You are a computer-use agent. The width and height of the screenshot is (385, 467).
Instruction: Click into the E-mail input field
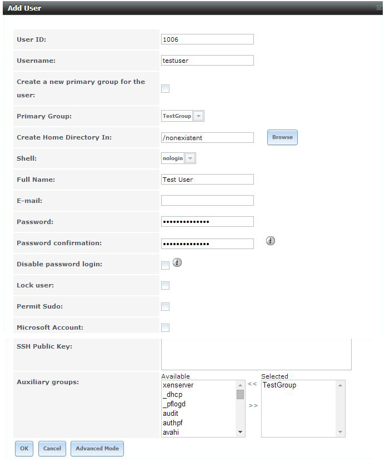[x=207, y=201]
